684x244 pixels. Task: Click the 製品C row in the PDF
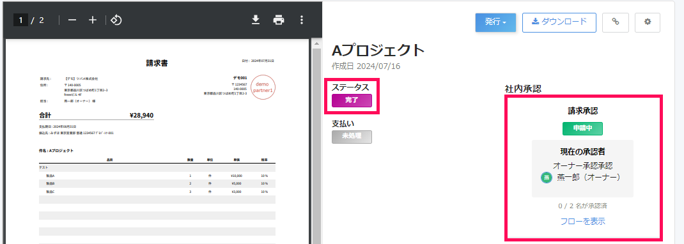[x=157, y=191]
